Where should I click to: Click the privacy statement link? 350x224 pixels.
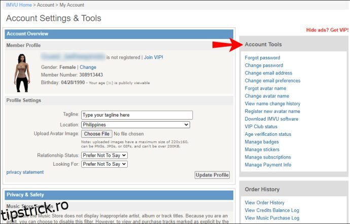(x=25, y=172)
